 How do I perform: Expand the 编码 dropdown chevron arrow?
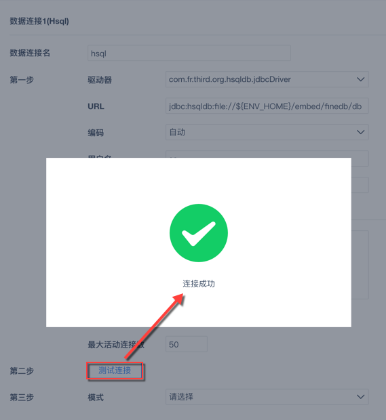[x=360, y=132]
